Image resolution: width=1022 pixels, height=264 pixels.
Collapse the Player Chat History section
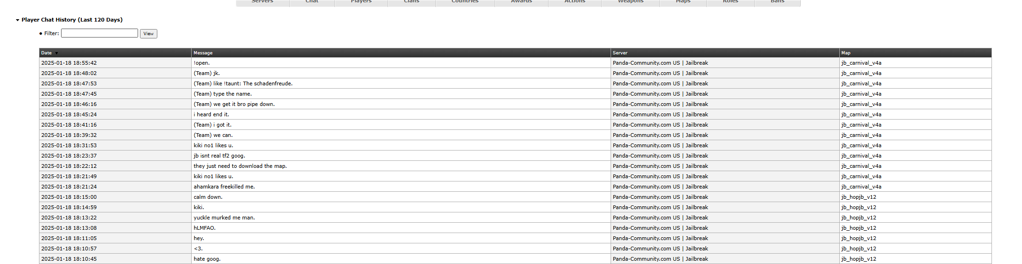pyautogui.click(x=18, y=20)
